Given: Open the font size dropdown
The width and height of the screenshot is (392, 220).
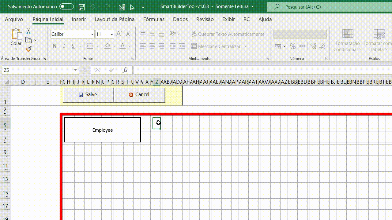Looking at the screenshot, I should coord(112,34).
